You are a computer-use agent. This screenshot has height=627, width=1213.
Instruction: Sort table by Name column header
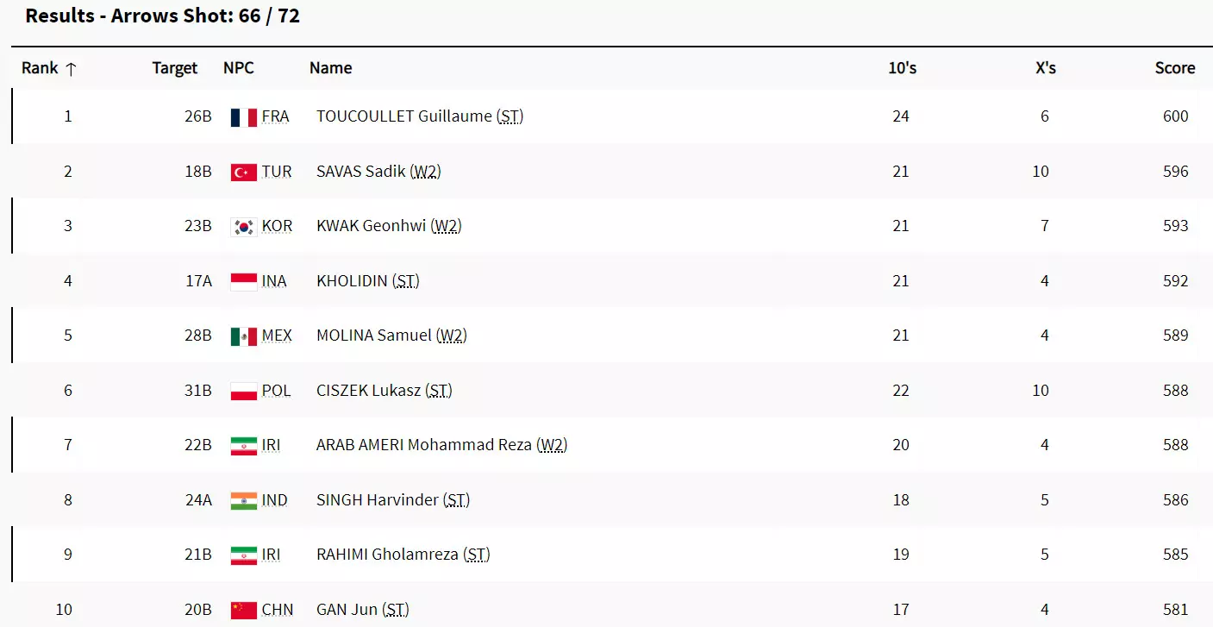(330, 68)
